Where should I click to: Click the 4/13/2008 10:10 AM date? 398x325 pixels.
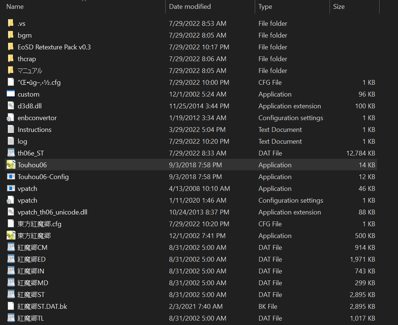tap(200, 189)
